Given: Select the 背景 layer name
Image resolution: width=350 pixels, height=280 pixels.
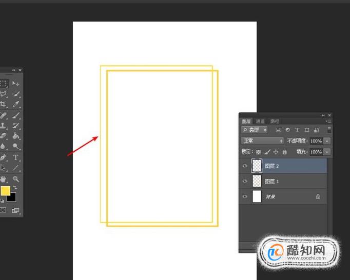Looking at the screenshot, I should pos(270,197).
